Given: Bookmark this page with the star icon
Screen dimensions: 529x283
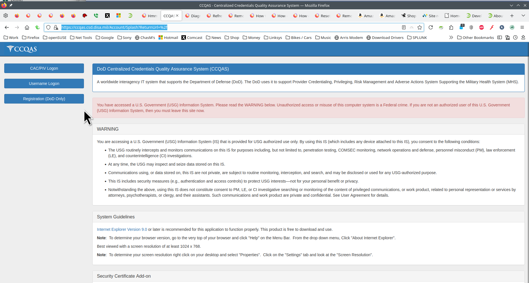Looking at the screenshot, I should point(420,27).
